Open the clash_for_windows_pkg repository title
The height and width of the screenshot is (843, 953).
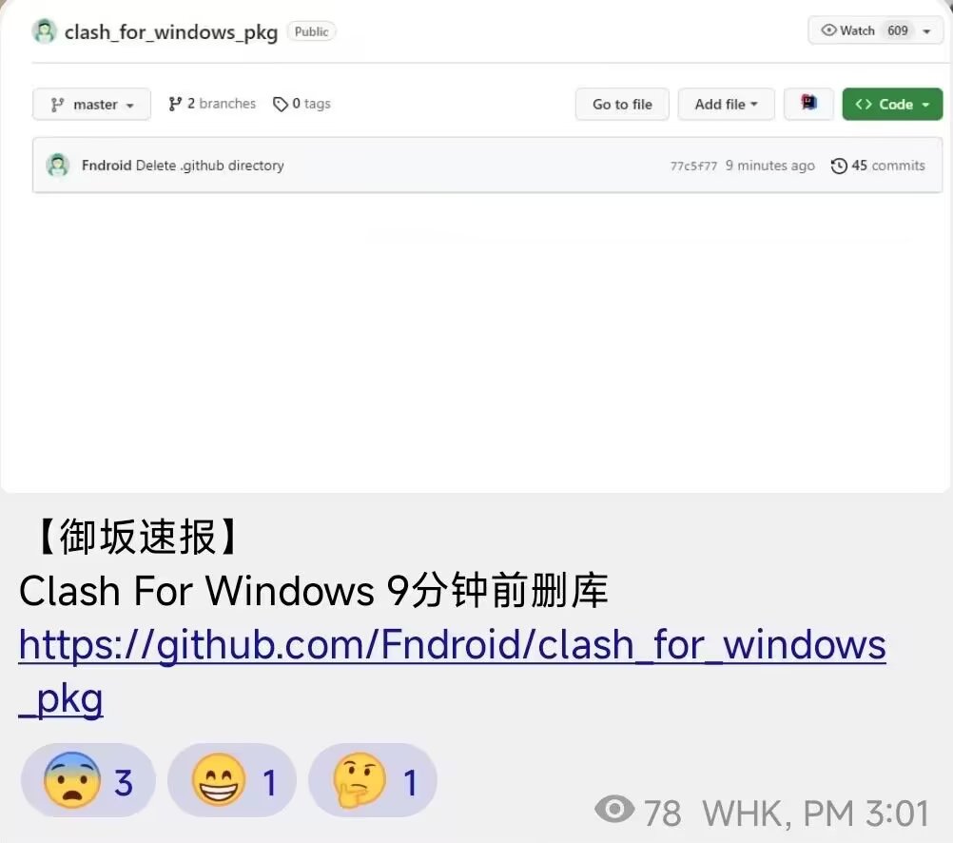click(x=171, y=31)
